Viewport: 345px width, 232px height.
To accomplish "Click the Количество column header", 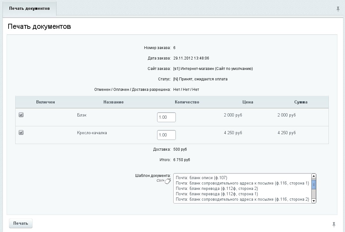I will click(187, 102).
